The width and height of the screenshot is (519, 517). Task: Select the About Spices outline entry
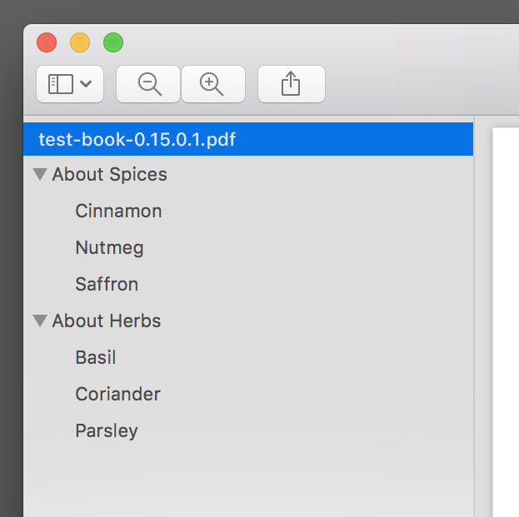110,174
